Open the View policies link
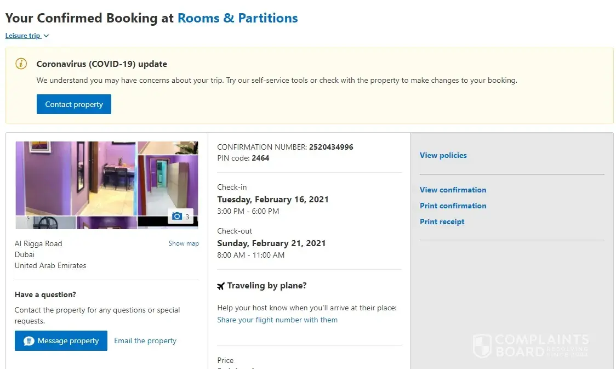 [443, 155]
